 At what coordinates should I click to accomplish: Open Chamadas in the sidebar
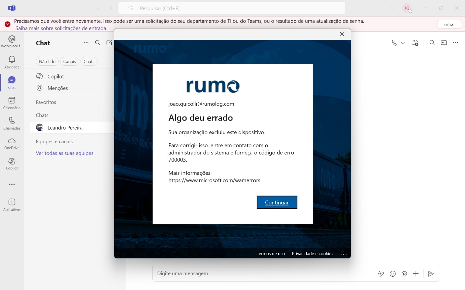(x=12, y=123)
